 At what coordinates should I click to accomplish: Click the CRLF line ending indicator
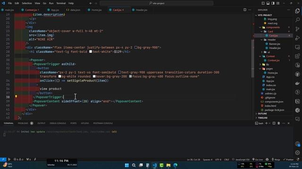(226, 160)
